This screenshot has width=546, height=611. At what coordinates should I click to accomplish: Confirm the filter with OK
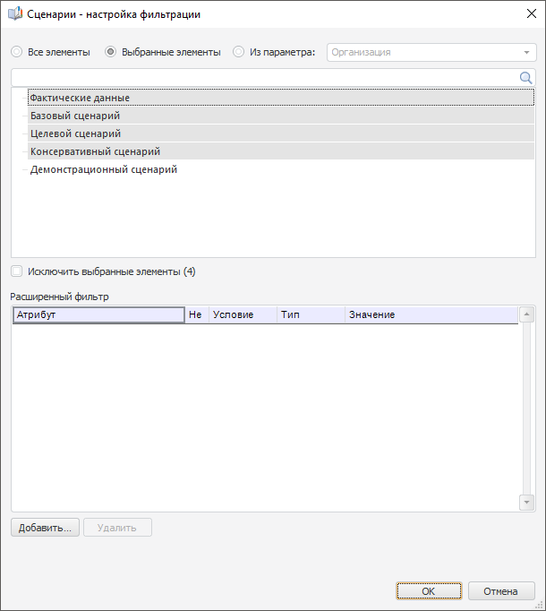click(429, 591)
